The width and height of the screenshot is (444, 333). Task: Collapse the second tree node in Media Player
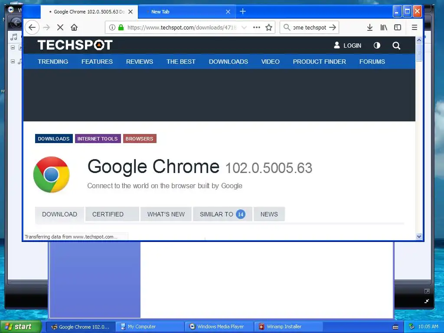[13, 62]
